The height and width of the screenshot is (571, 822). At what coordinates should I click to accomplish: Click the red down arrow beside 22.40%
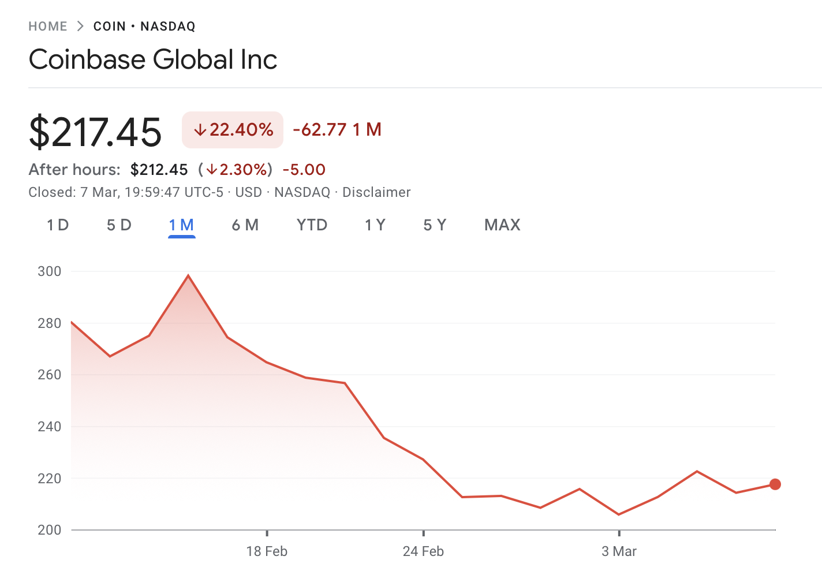pos(201,130)
